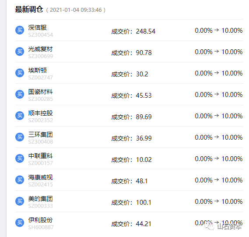Click the buy icon beside 深信服

(20, 30)
